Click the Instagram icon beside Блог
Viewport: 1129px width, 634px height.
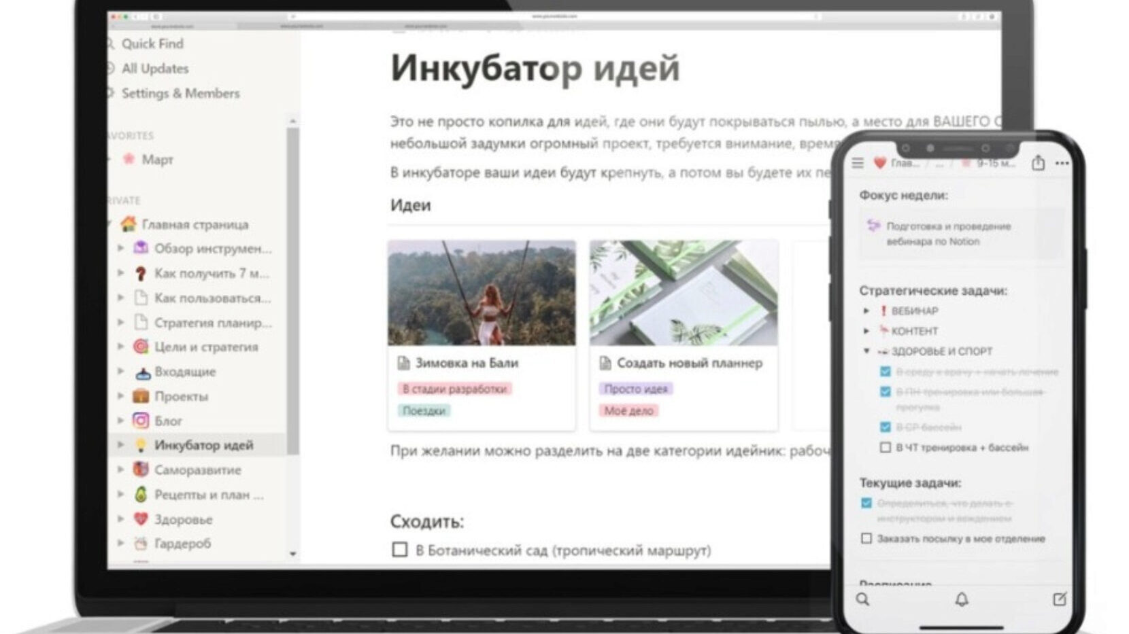(x=141, y=421)
